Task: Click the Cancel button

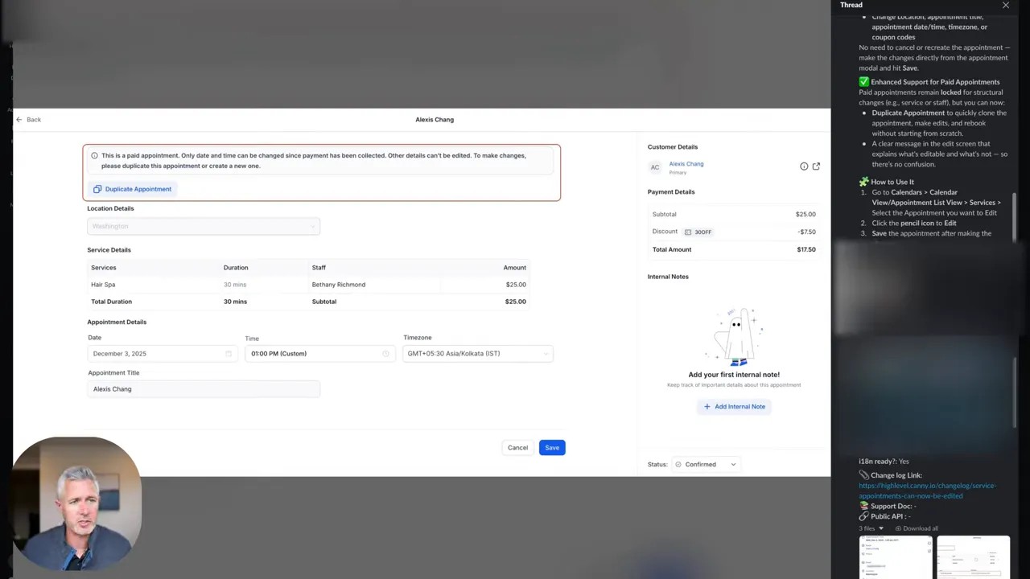Action: (517, 448)
